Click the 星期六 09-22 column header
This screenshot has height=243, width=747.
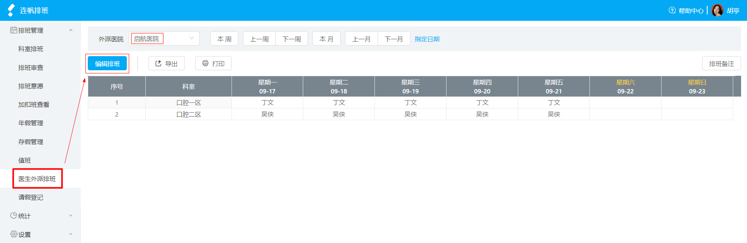coord(625,86)
